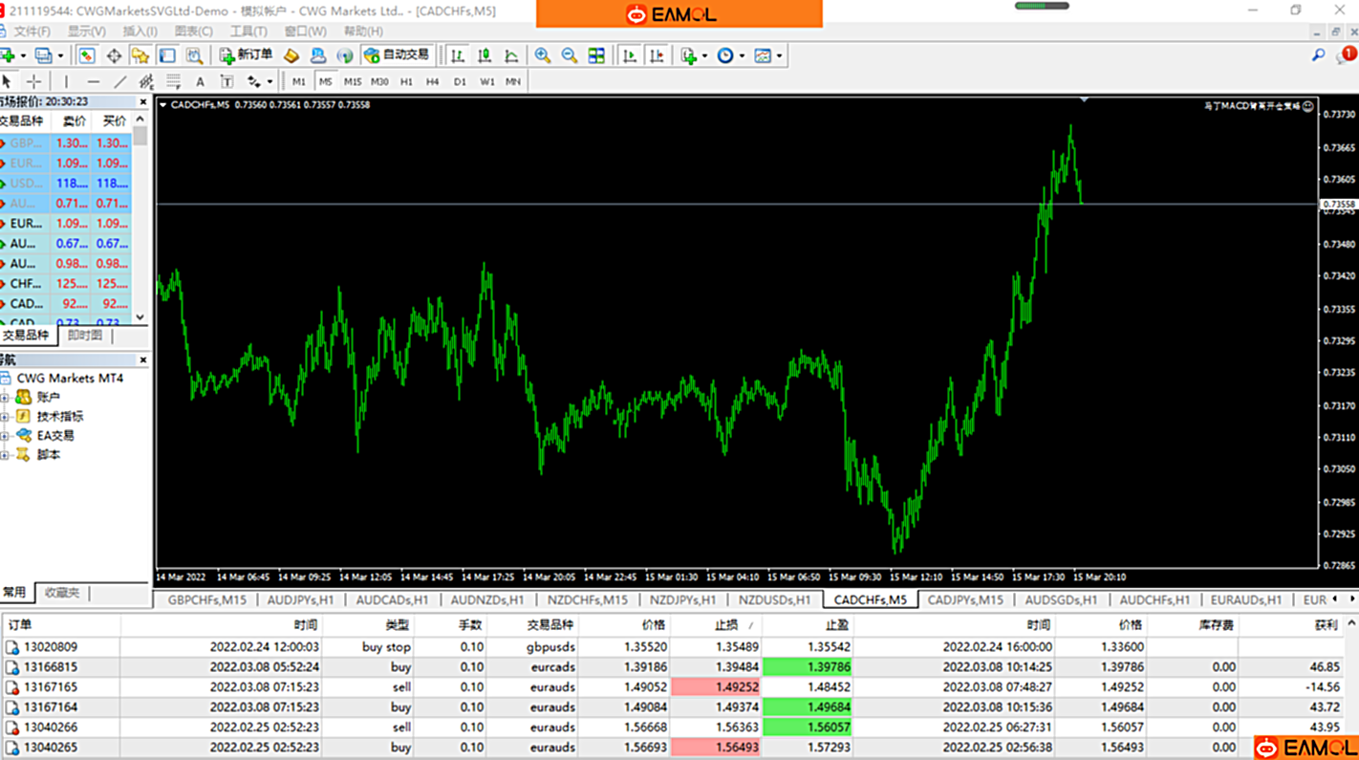Click the zoom out magnifier icon
Image resolution: width=1359 pixels, height=760 pixels.
(x=570, y=55)
